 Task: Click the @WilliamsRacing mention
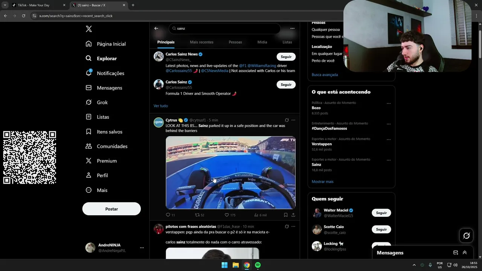pyautogui.click(x=262, y=65)
